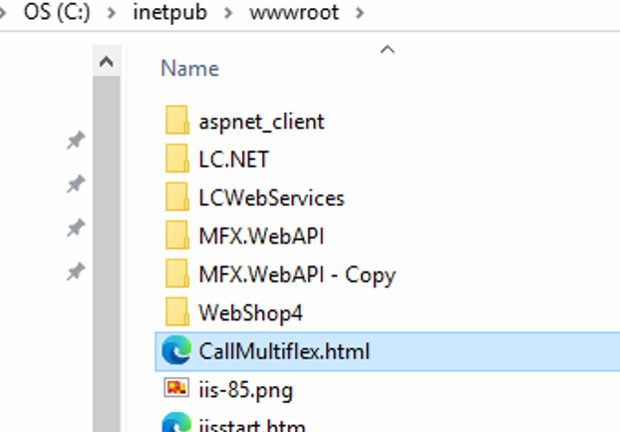Viewport: 620px width, 432px height.
Task: Click the iisstart.htm Edge file icon
Action: 176,423
